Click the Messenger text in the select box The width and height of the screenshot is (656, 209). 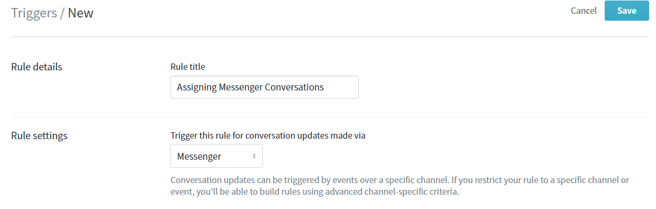[x=199, y=156]
